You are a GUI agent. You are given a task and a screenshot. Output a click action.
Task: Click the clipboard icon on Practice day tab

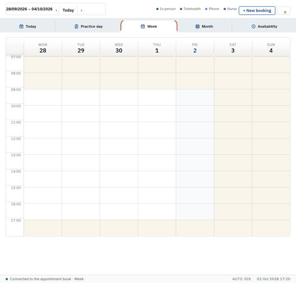pyautogui.click(x=76, y=26)
